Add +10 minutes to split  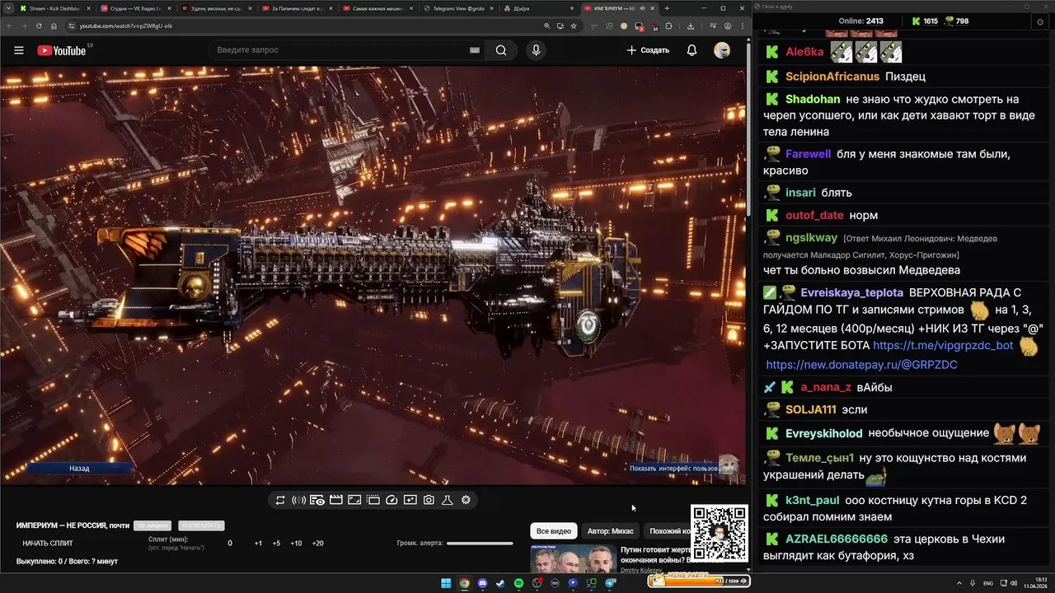coord(296,544)
